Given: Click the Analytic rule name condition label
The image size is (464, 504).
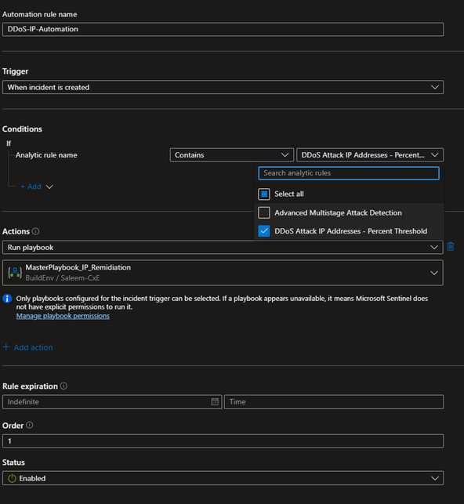Looking at the screenshot, I should [x=46, y=155].
